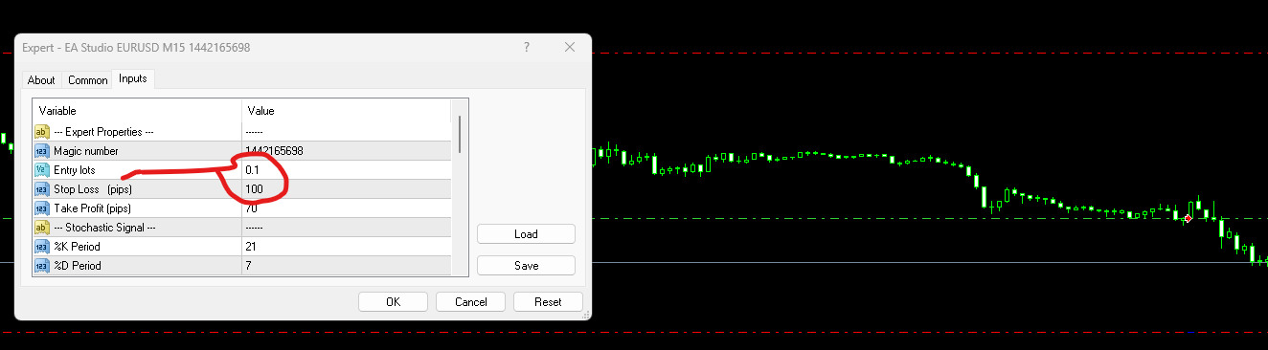Select the Magic number integer icon
Image resolution: width=1268 pixels, height=350 pixels.
pyautogui.click(x=41, y=151)
